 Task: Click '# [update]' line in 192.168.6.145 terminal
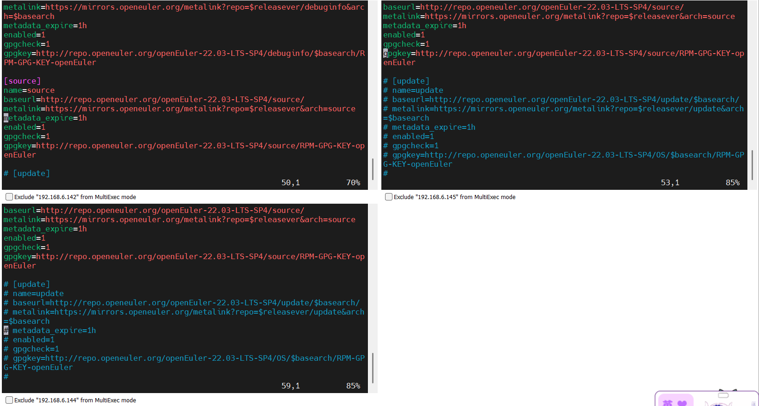pyautogui.click(x=406, y=81)
